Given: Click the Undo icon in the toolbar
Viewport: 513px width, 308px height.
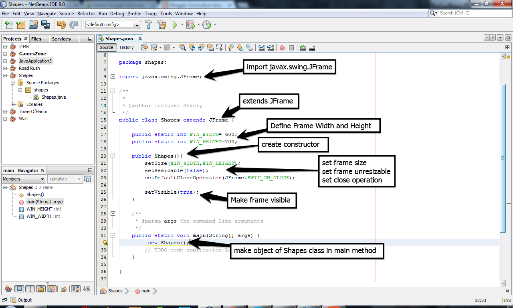Looking at the screenshot, I should click(x=62, y=24).
